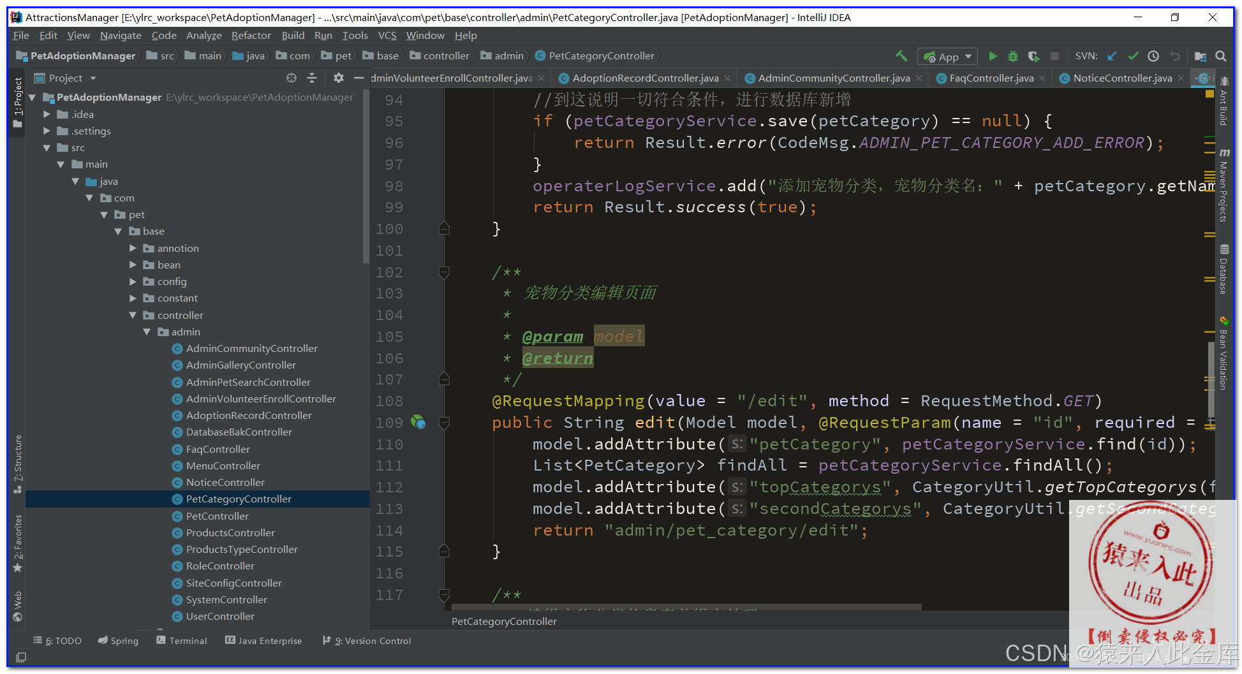
Task: Show SVN history with the clock icon
Action: tap(1153, 56)
